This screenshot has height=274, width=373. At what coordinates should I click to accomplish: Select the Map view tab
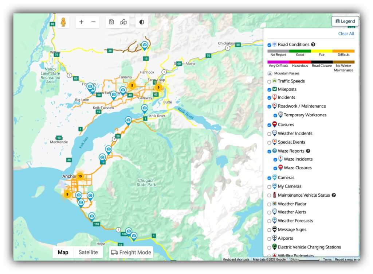63,252
